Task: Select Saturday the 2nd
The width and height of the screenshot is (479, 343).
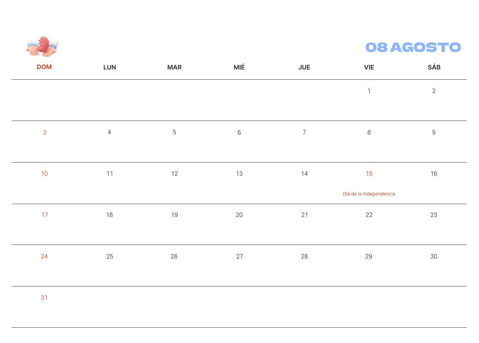Action: click(434, 91)
